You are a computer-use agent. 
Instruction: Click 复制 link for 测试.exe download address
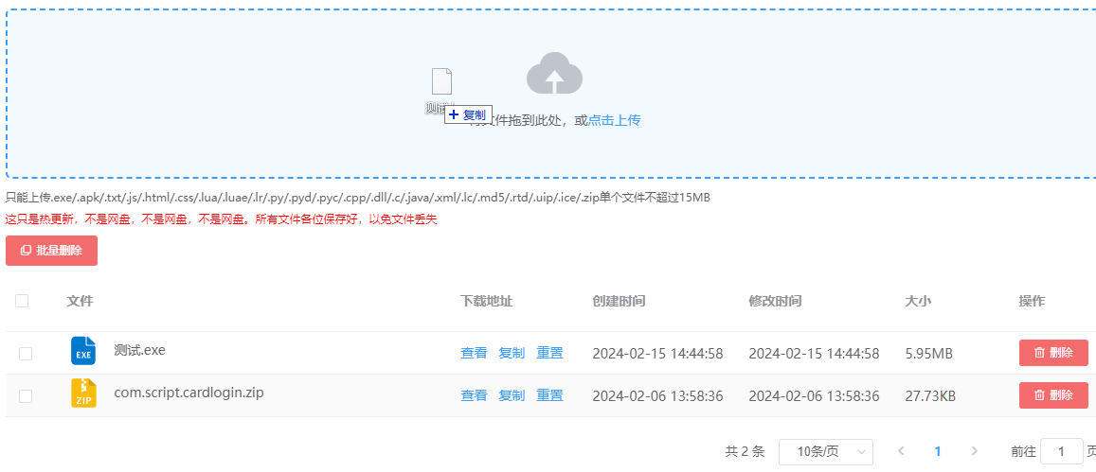(x=512, y=354)
